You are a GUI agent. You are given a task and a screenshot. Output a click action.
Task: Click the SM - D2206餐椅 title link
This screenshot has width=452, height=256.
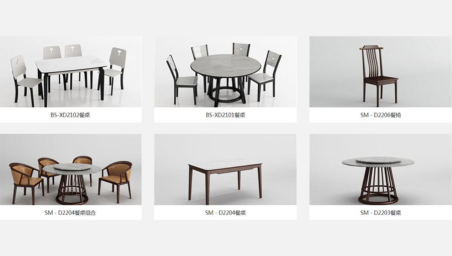[381, 115]
